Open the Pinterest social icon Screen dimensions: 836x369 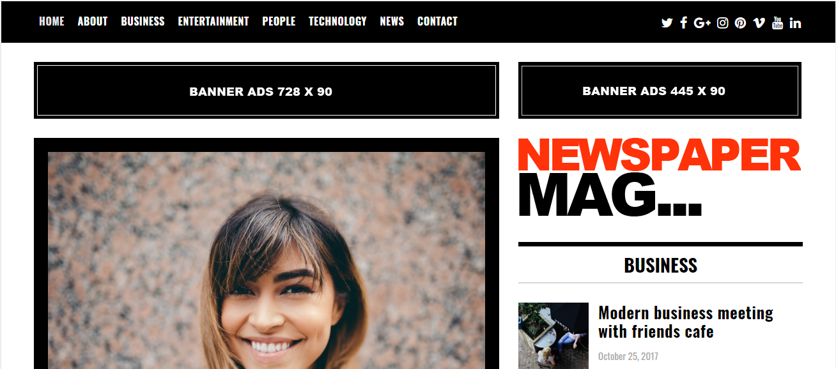coord(740,23)
